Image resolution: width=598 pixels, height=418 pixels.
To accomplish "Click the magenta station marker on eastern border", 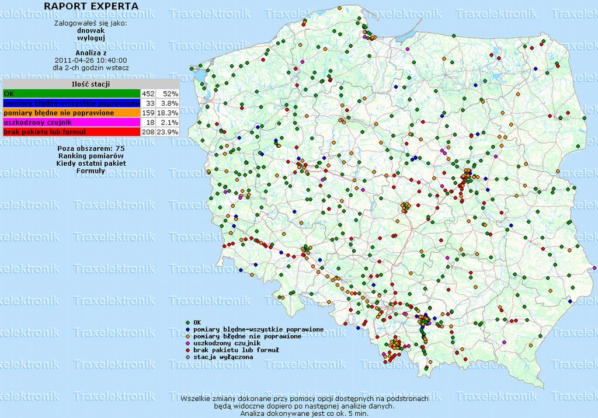I will [x=594, y=268].
